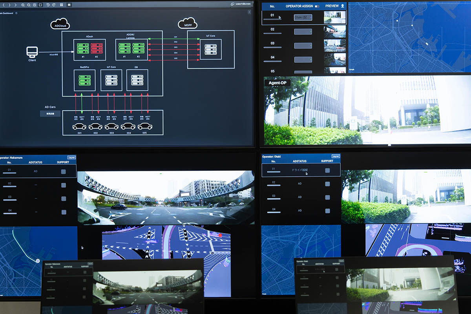The height and width of the screenshot is (314, 471).
Task: Click the MSPF cloud icon
Action: [188, 23]
